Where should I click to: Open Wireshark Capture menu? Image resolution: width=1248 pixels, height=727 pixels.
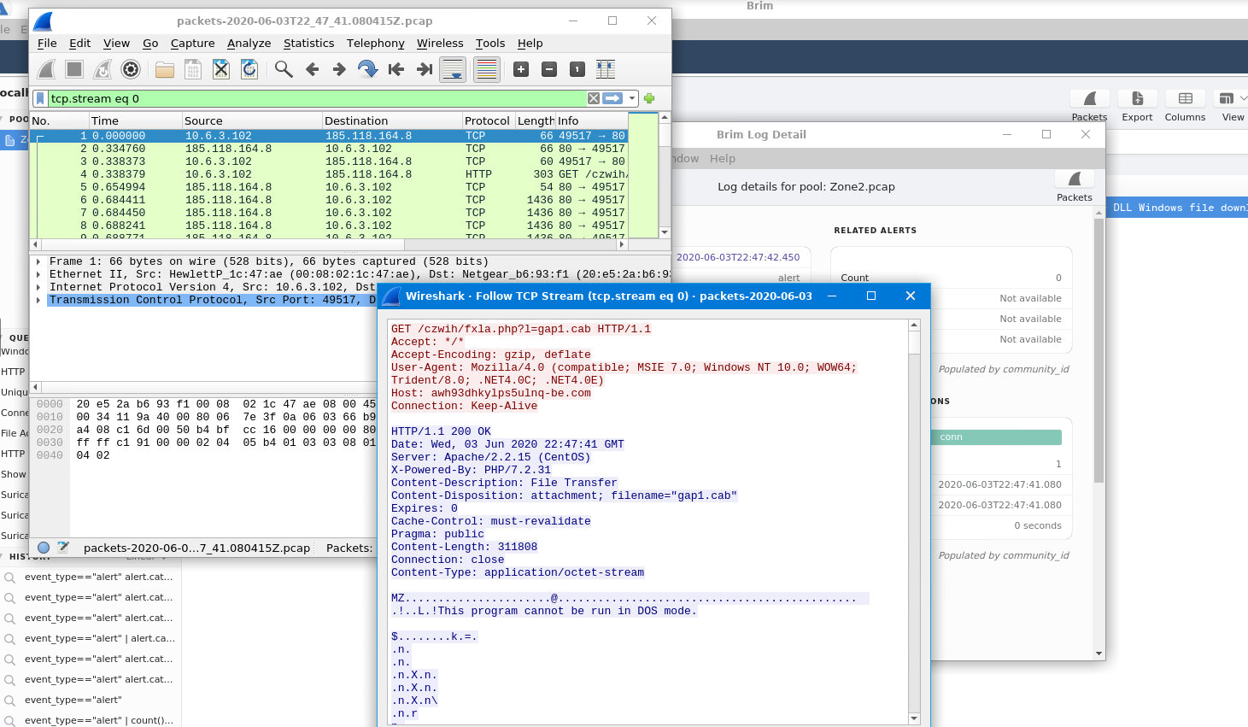[x=192, y=43]
